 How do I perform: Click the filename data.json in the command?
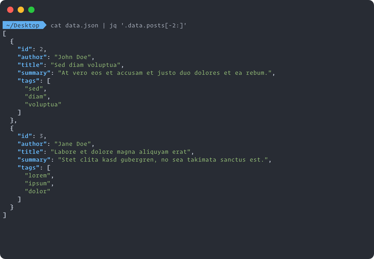point(82,25)
